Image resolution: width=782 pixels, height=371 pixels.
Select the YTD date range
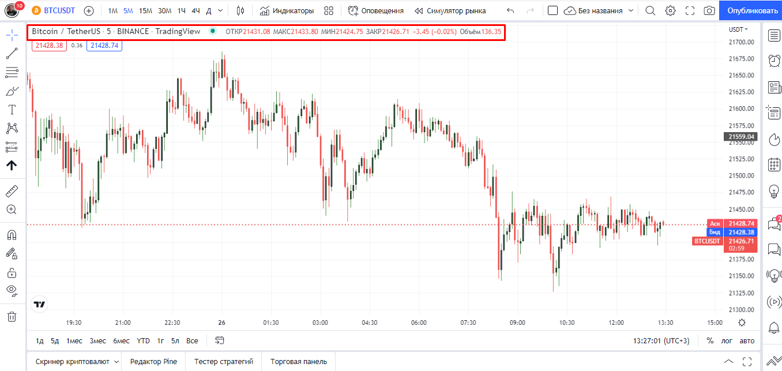tap(142, 341)
